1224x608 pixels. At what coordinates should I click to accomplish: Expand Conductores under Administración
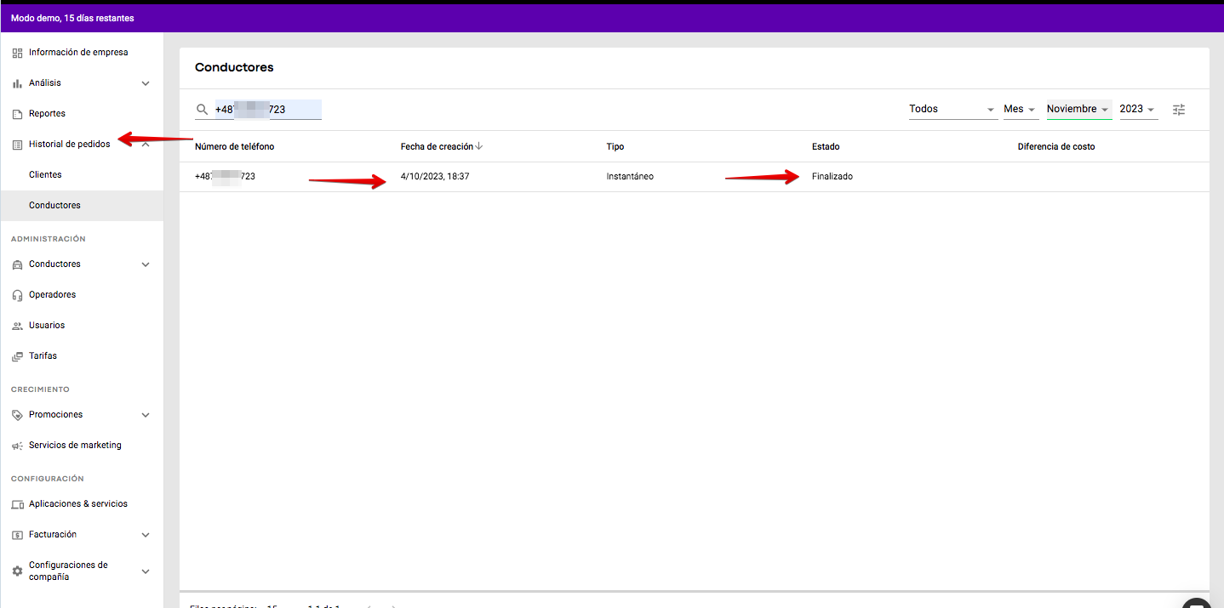146,264
